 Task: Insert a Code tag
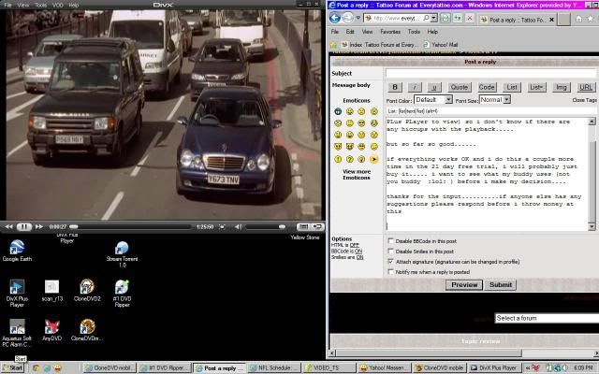487,87
